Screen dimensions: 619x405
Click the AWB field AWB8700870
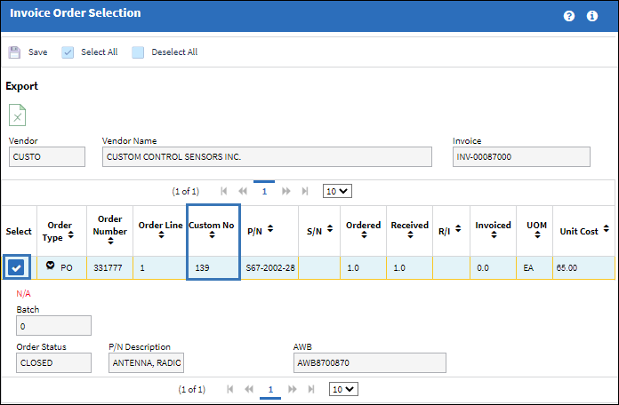pos(369,362)
